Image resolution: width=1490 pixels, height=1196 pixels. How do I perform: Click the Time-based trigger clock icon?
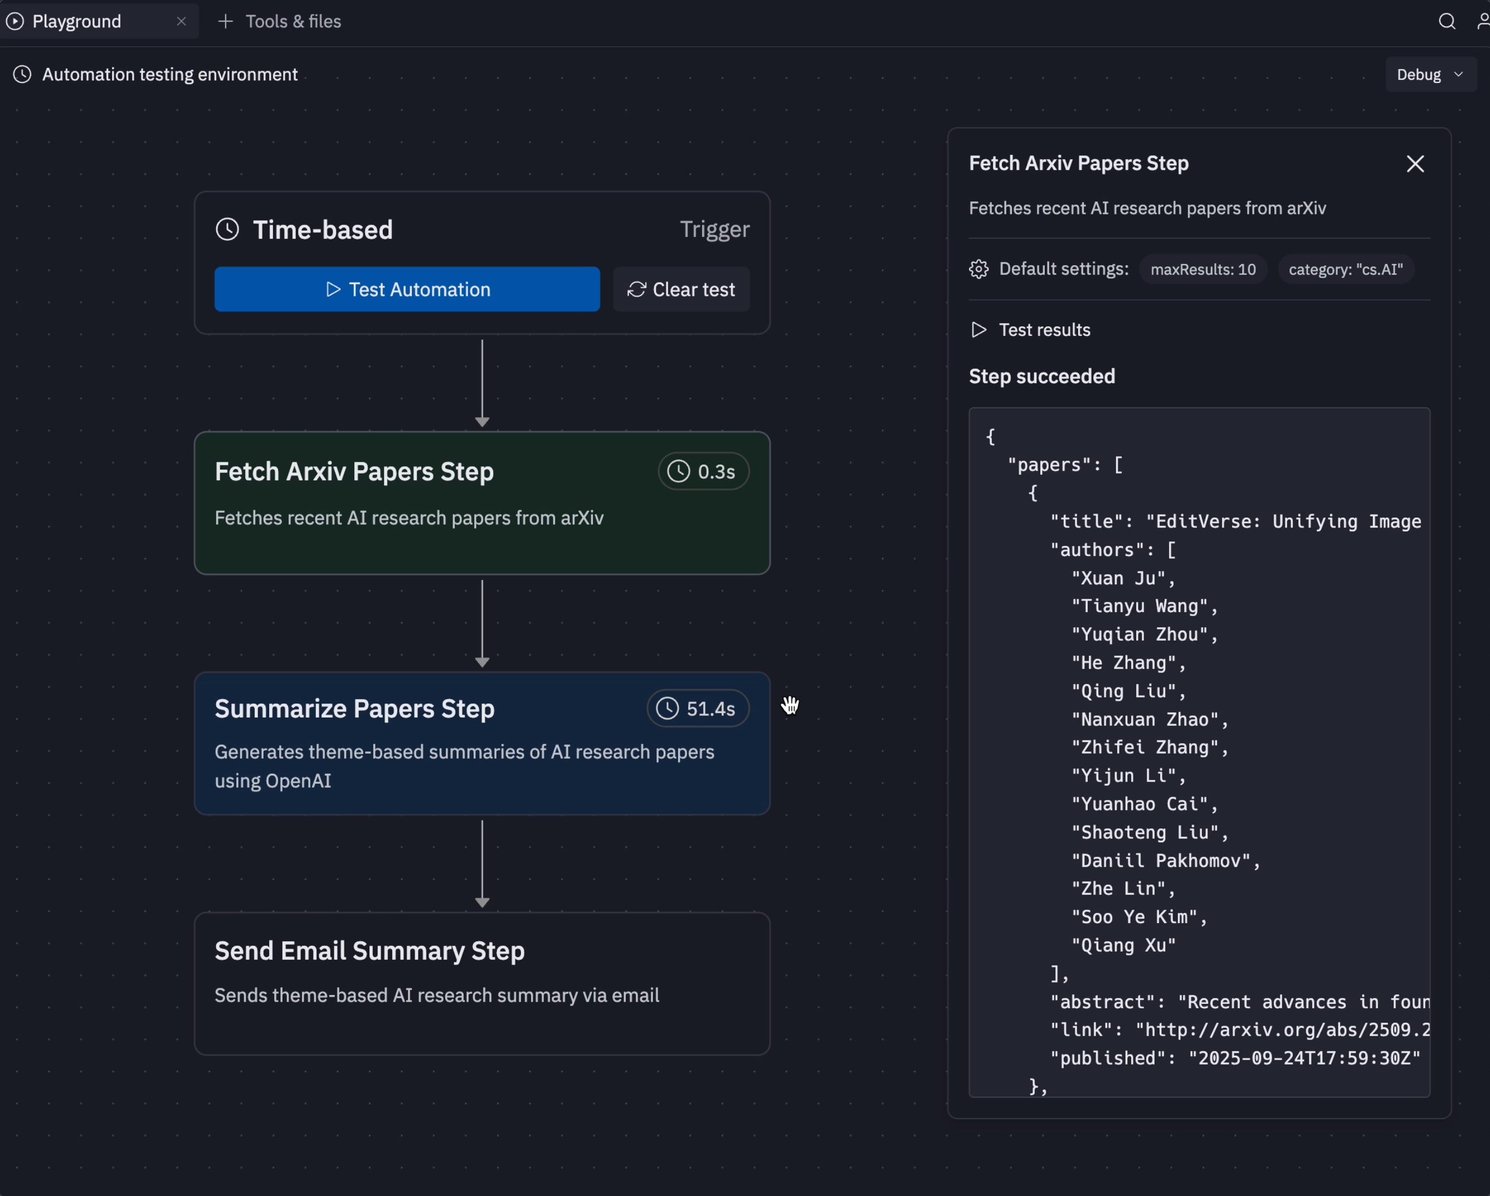coord(227,230)
